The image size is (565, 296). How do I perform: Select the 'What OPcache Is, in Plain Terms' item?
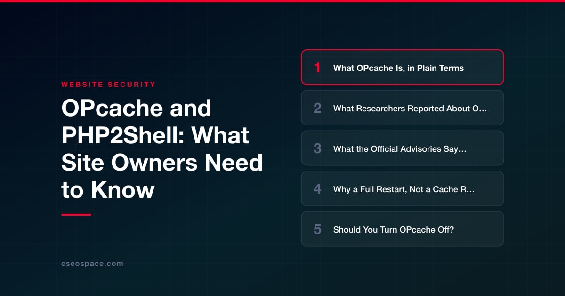click(403, 67)
